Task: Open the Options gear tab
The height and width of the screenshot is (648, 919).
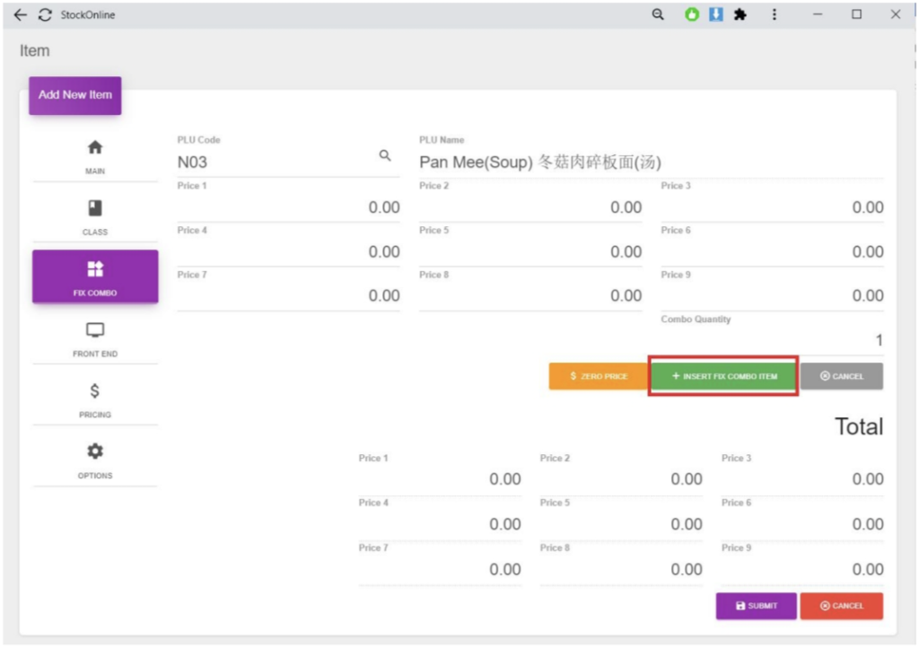Action: pyautogui.click(x=95, y=460)
